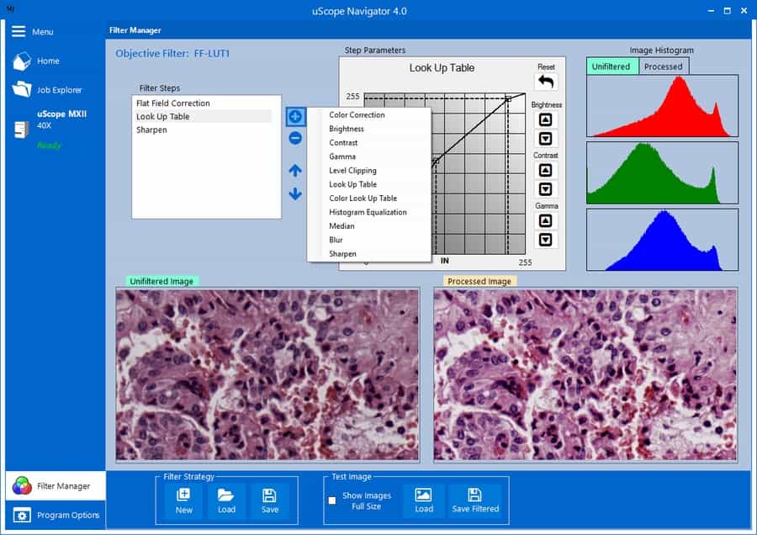This screenshot has width=757, height=535.
Task: Click the Reset undo arrow icon
Action: click(x=546, y=82)
